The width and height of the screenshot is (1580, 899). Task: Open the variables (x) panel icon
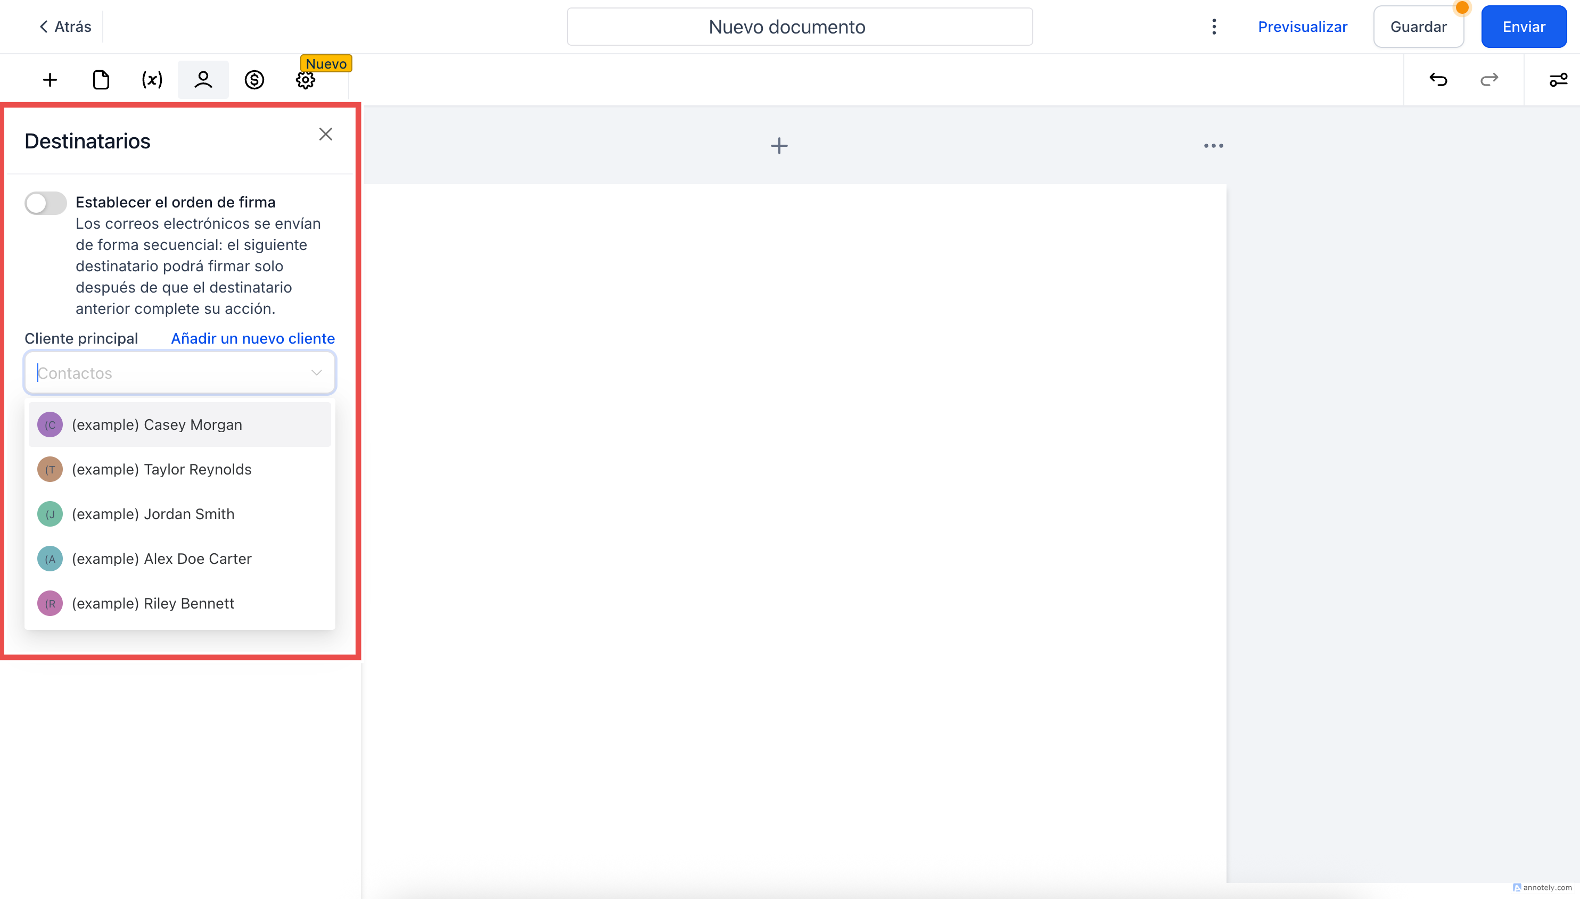[152, 80]
